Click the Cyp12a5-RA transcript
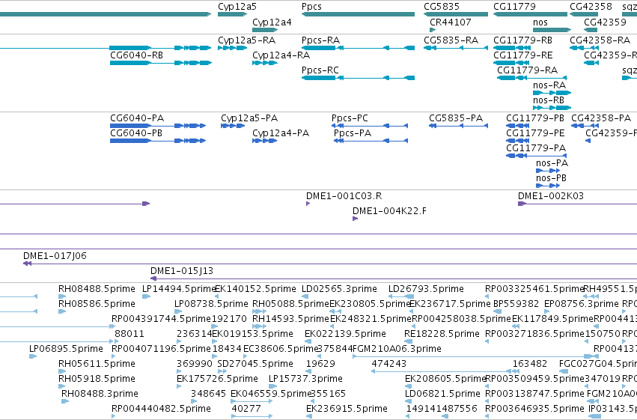 232,48
